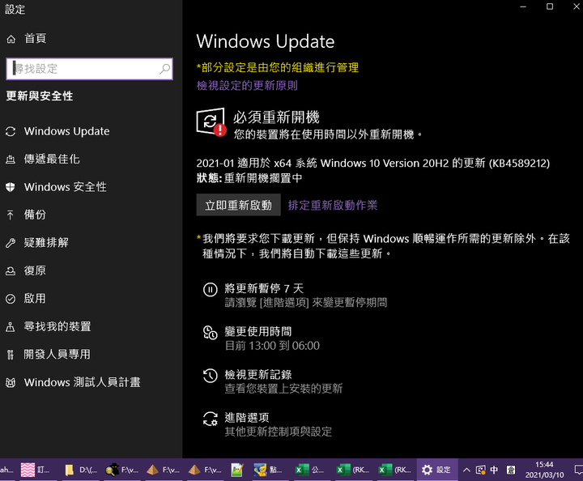Click the first F:\v... pyramid taskbar item
The width and height of the screenshot is (583, 481).
[164, 470]
